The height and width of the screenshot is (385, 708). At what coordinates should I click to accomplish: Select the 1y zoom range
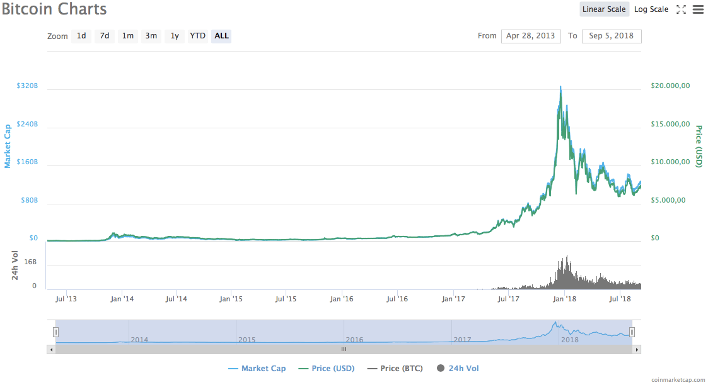click(x=175, y=36)
